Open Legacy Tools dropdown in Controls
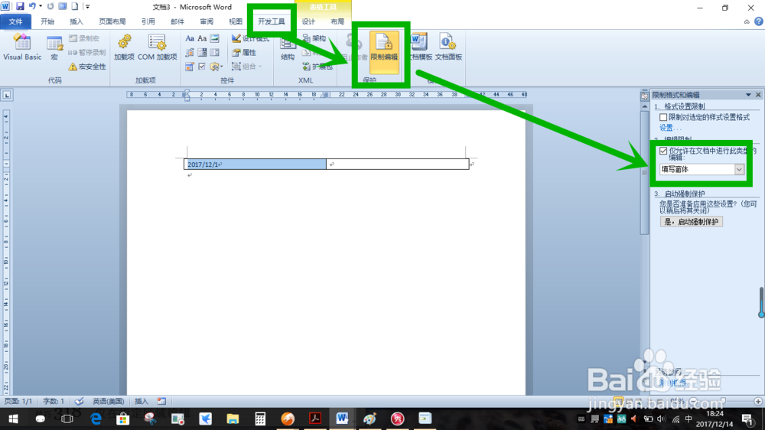This screenshot has width=765, height=430. pyautogui.click(x=216, y=67)
